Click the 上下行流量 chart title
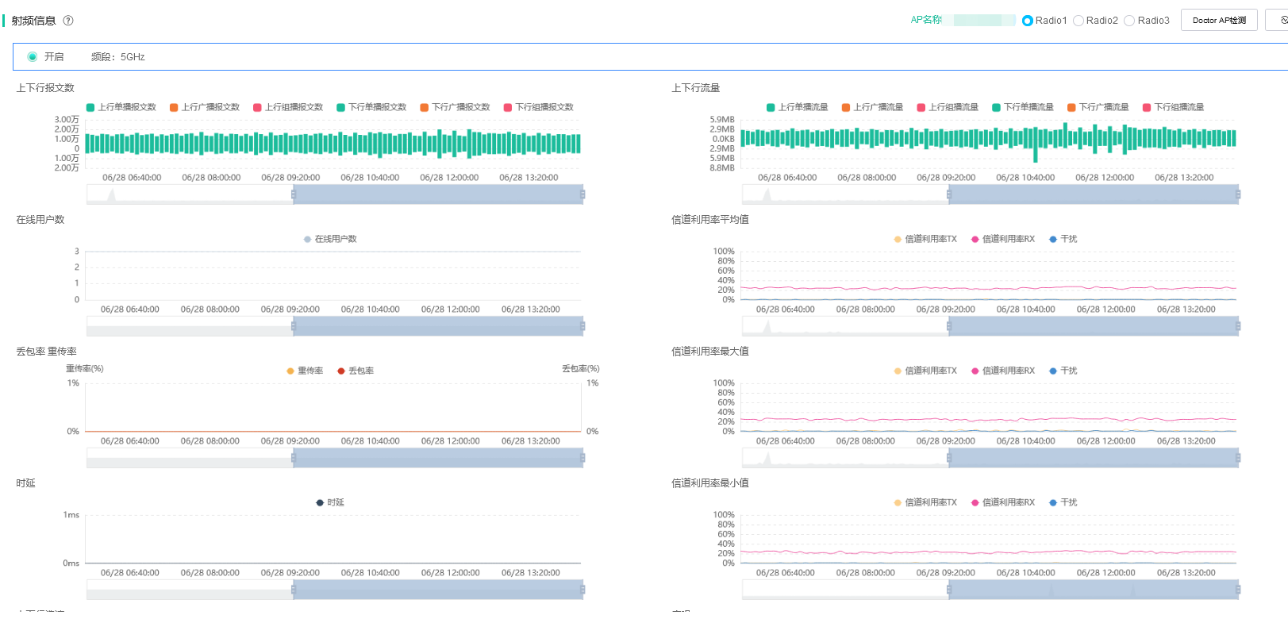The width and height of the screenshot is (1288, 619). [x=696, y=88]
